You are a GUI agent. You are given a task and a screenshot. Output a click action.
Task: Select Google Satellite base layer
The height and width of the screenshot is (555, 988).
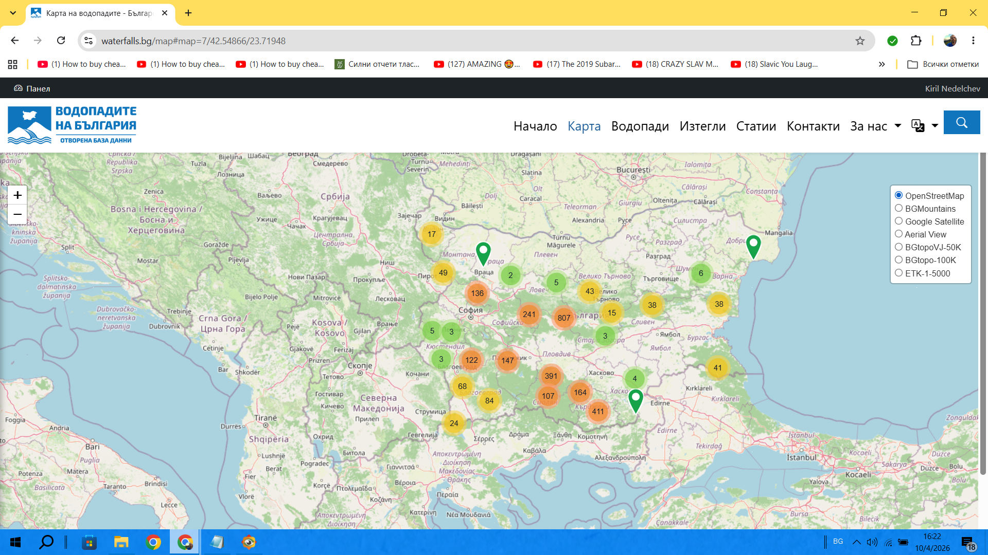point(898,221)
